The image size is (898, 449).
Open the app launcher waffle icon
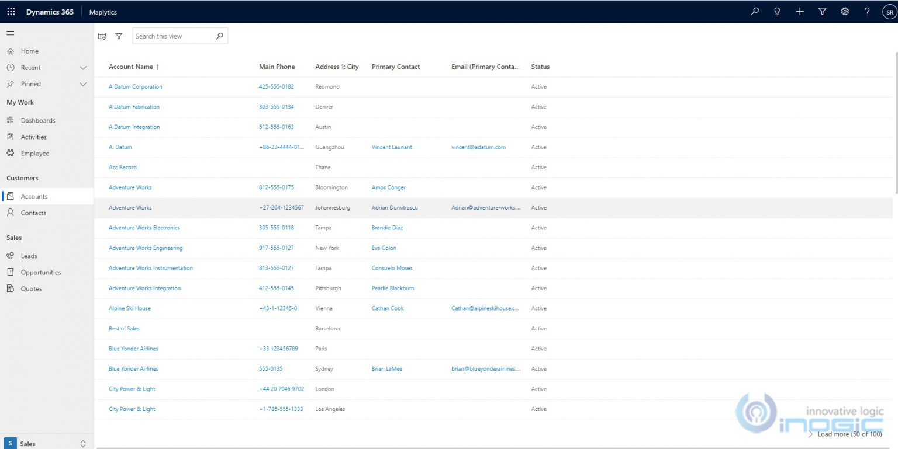[x=11, y=11]
